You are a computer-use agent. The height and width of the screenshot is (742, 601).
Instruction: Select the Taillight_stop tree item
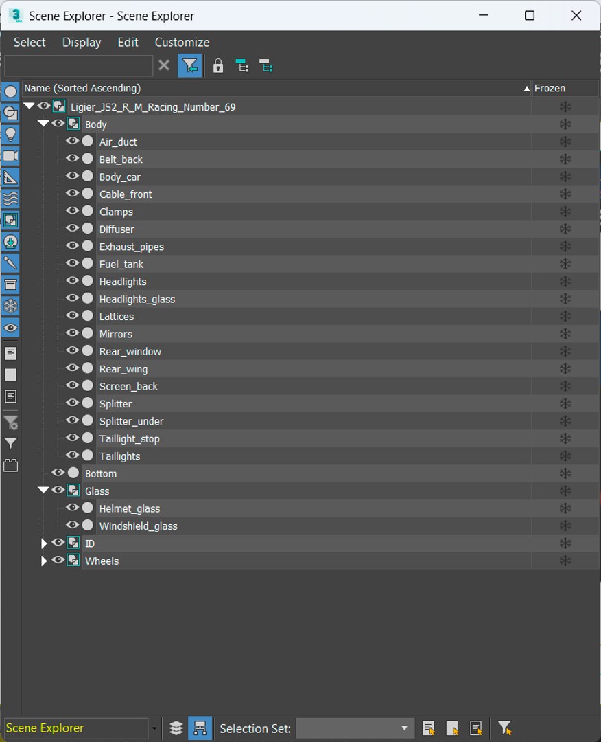point(130,438)
